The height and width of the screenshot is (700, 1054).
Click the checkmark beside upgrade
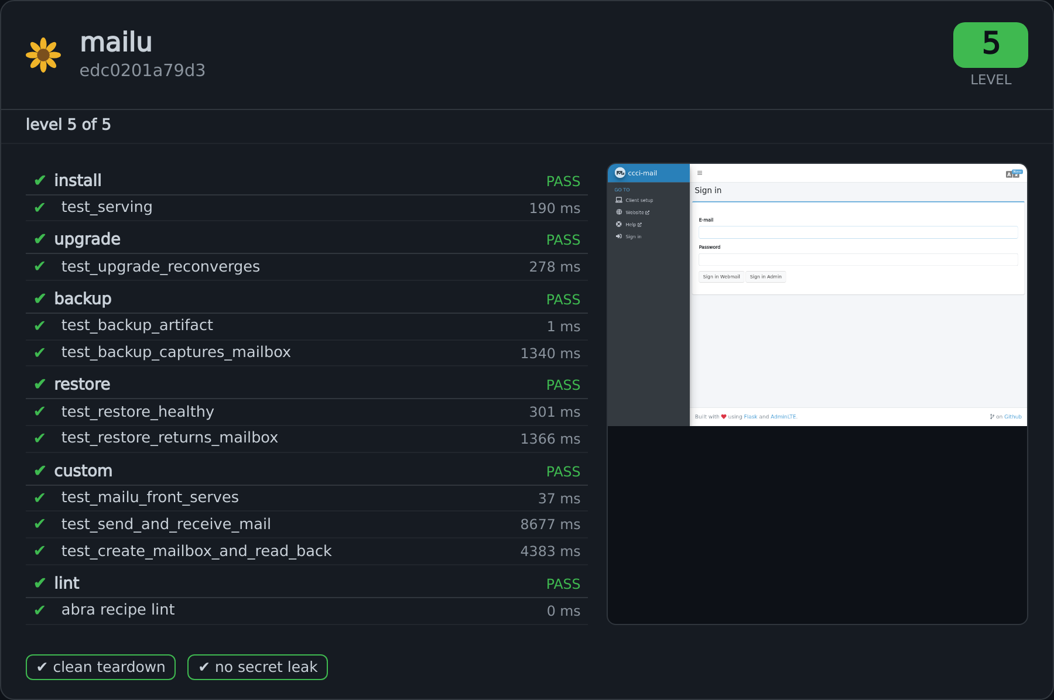(40, 239)
